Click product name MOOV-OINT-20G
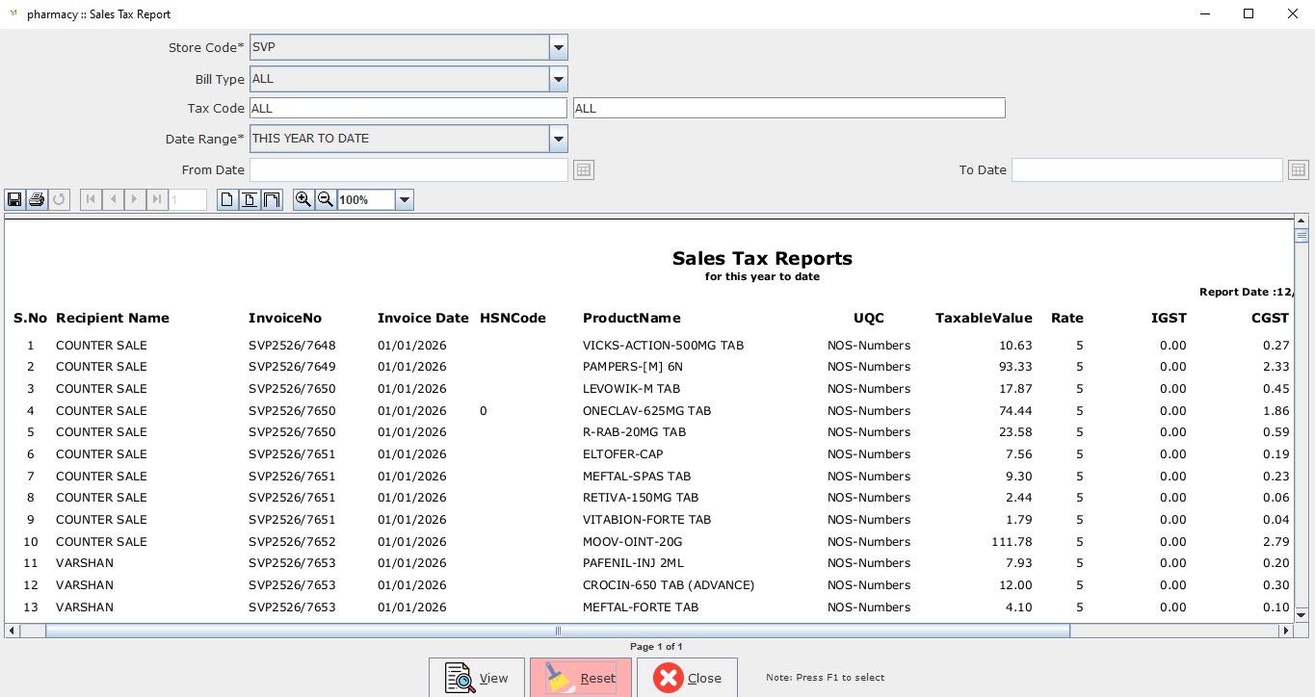1315x697 pixels. pos(633,542)
